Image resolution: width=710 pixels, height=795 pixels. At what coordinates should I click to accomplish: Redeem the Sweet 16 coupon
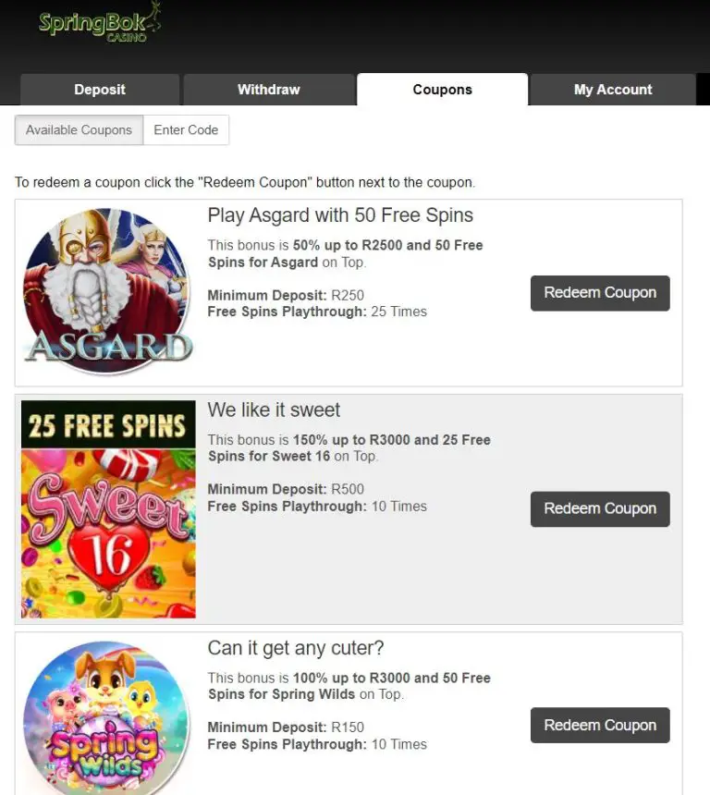click(600, 508)
